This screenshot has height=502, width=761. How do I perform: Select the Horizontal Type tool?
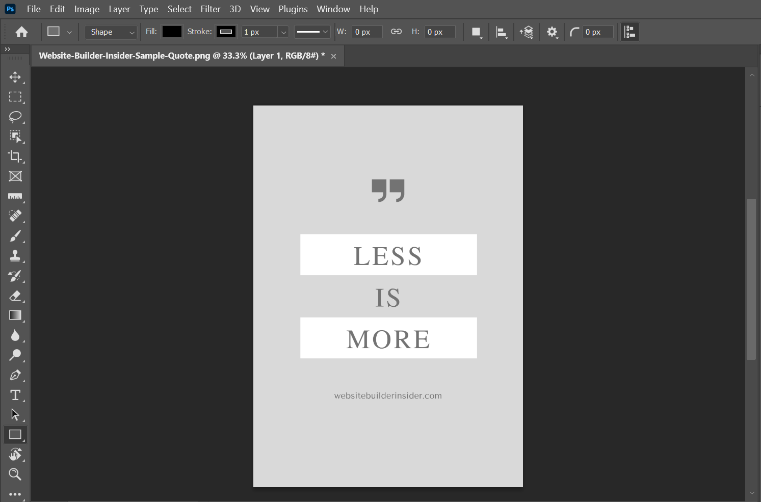click(x=15, y=395)
